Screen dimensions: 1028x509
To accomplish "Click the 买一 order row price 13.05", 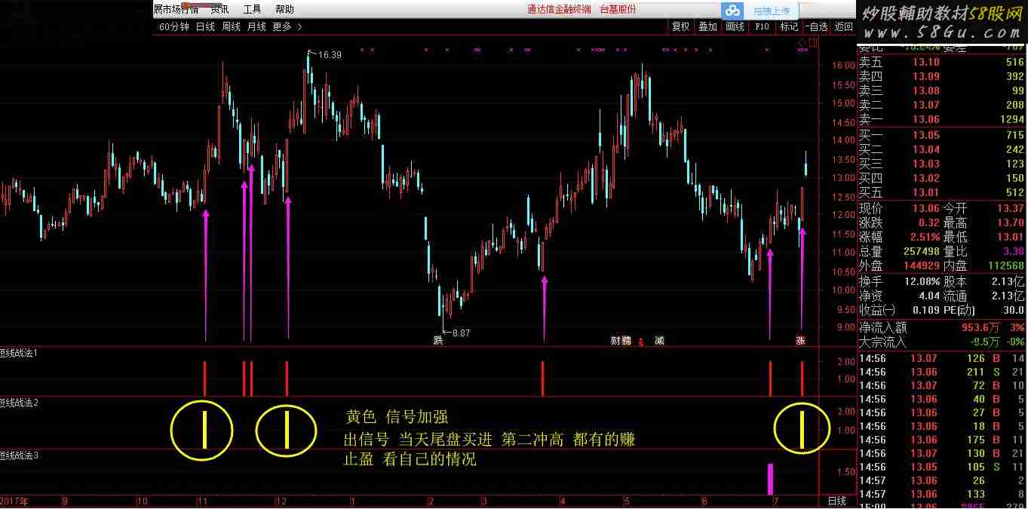I will pyautogui.click(x=926, y=135).
